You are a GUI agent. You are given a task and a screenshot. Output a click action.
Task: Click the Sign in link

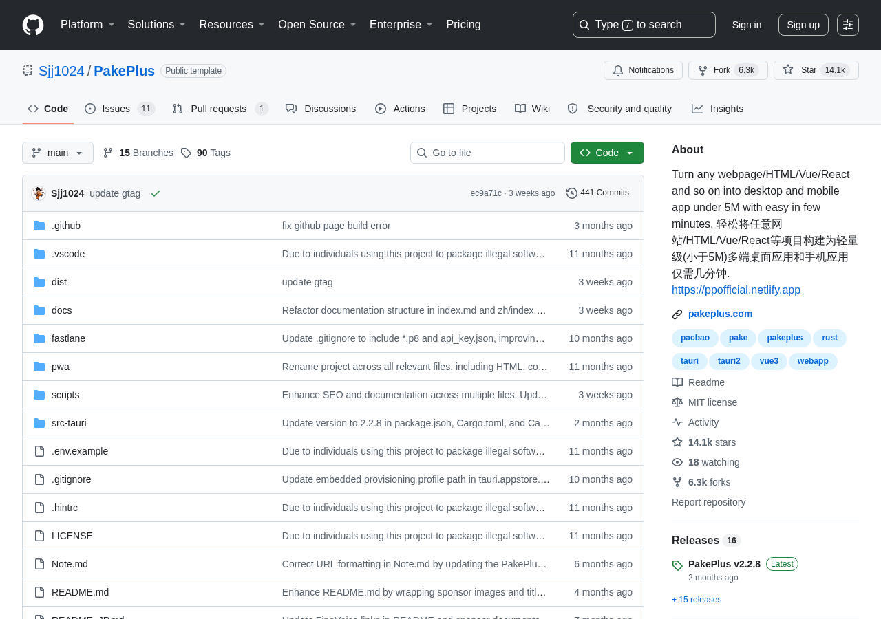click(x=747, y=25)
